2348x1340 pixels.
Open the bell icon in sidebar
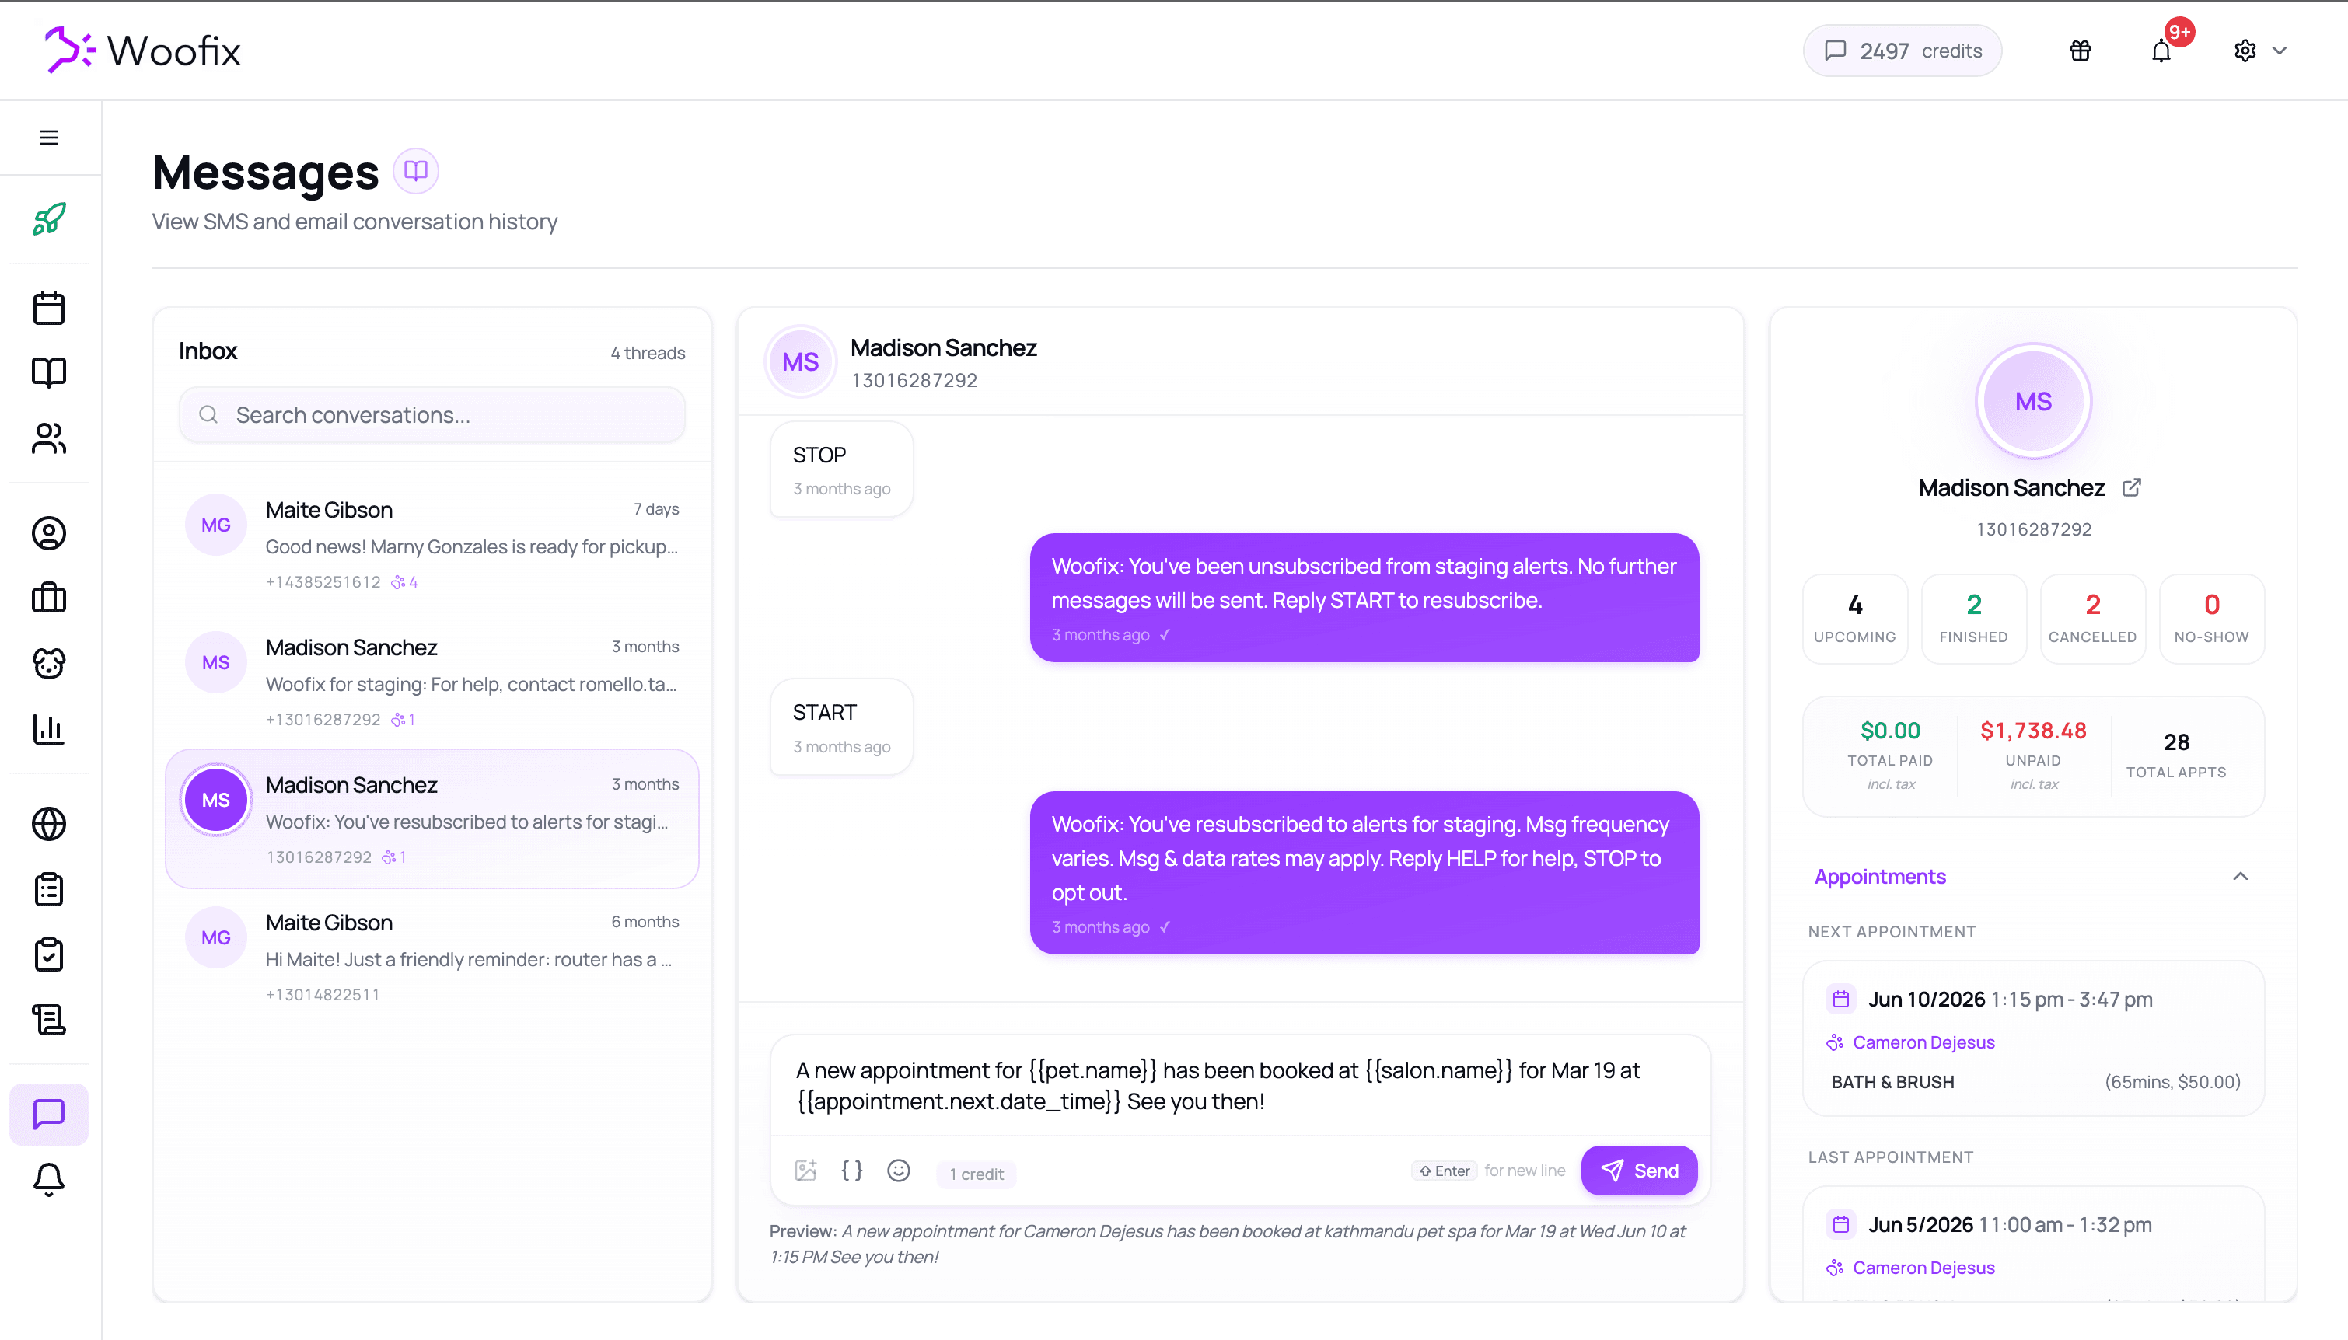coord(49,1180)
